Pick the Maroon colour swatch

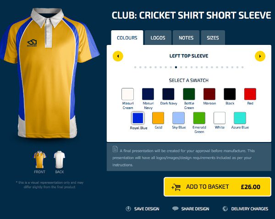(x=209, y=94)
